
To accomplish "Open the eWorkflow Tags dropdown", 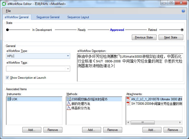I will pos(68,69).
